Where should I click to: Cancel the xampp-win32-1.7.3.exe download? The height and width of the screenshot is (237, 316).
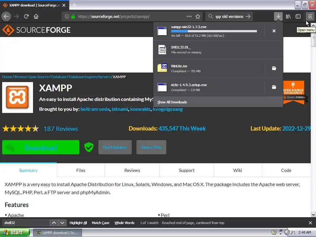click(274, 31)
